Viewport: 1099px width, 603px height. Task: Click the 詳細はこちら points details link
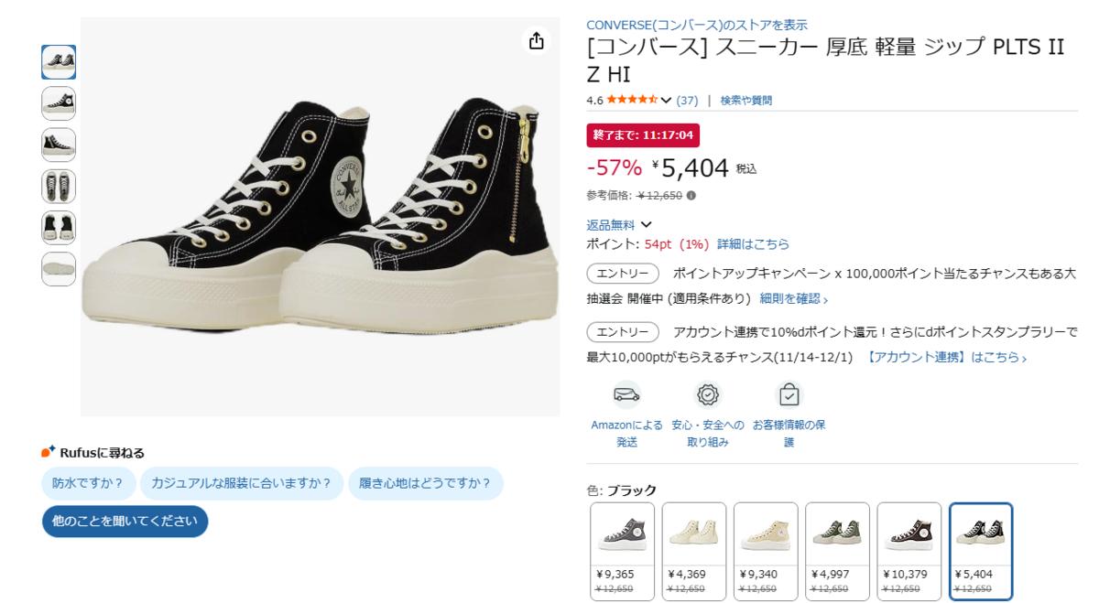tap(753, 244)
